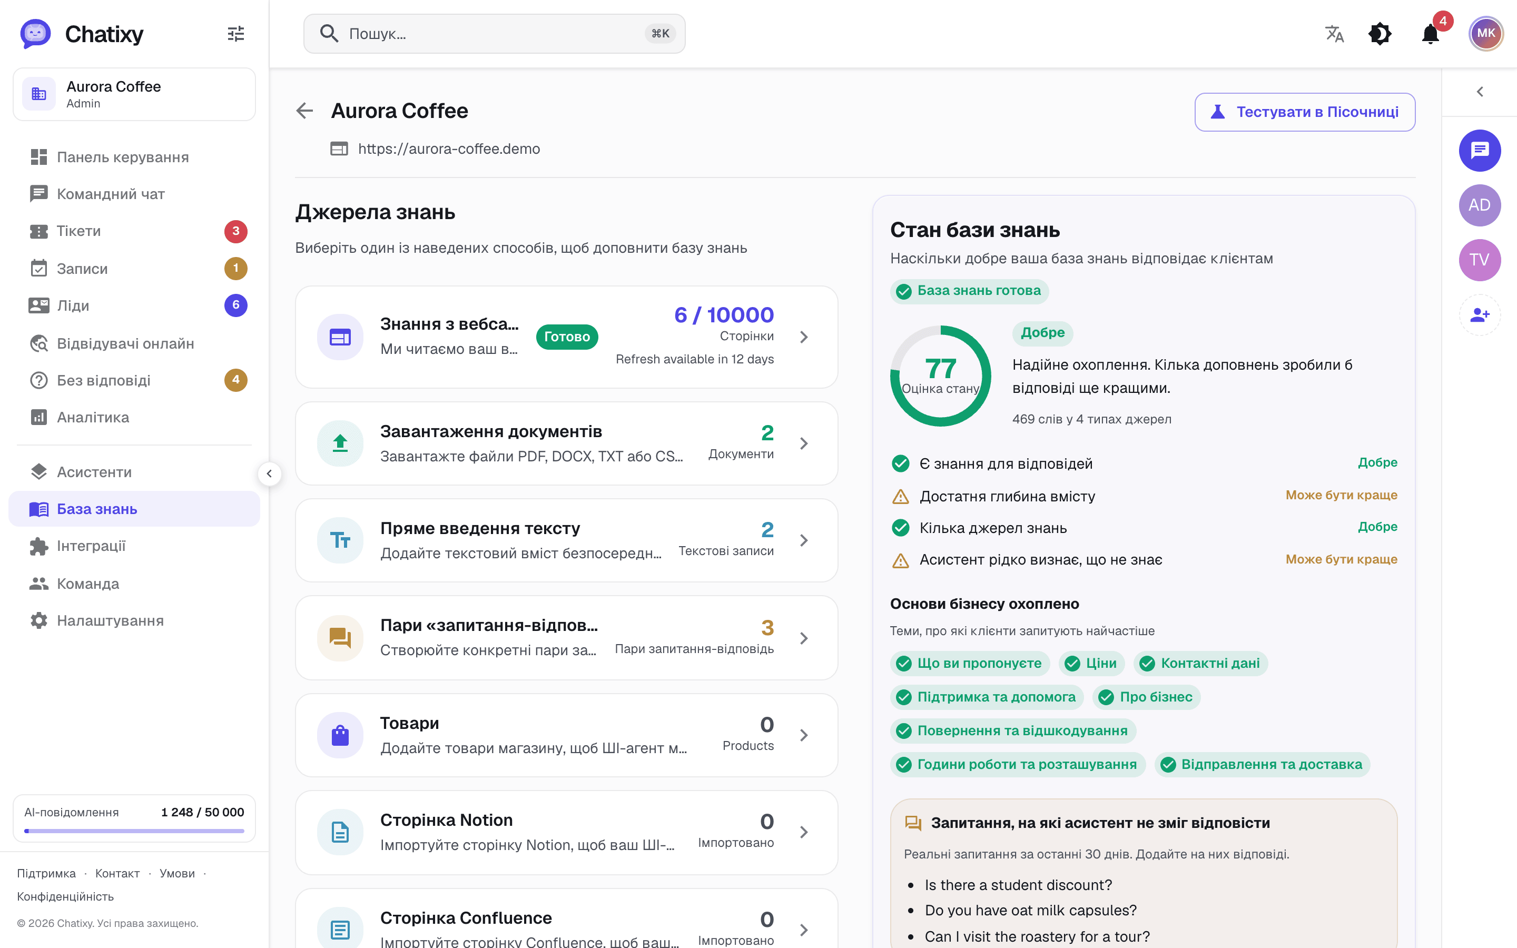Open Командний чат menu item
This screenshot has width=1517, height=948.
point(134,194)
